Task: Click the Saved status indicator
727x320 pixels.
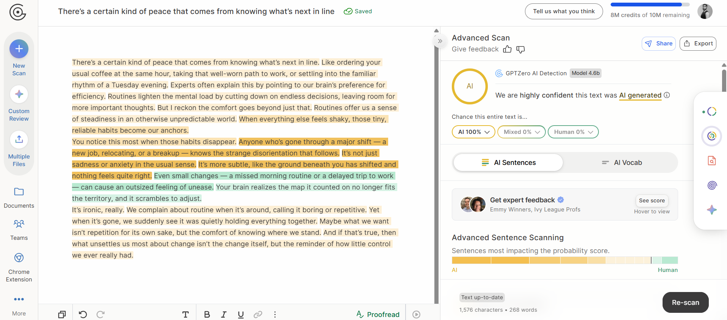Action: (357, 11)
